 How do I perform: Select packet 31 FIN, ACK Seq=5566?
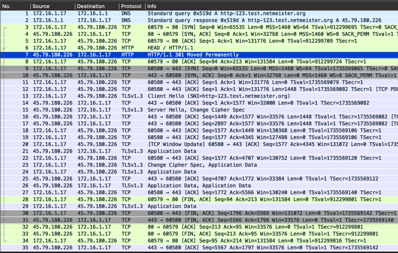(x=199, y=220)
